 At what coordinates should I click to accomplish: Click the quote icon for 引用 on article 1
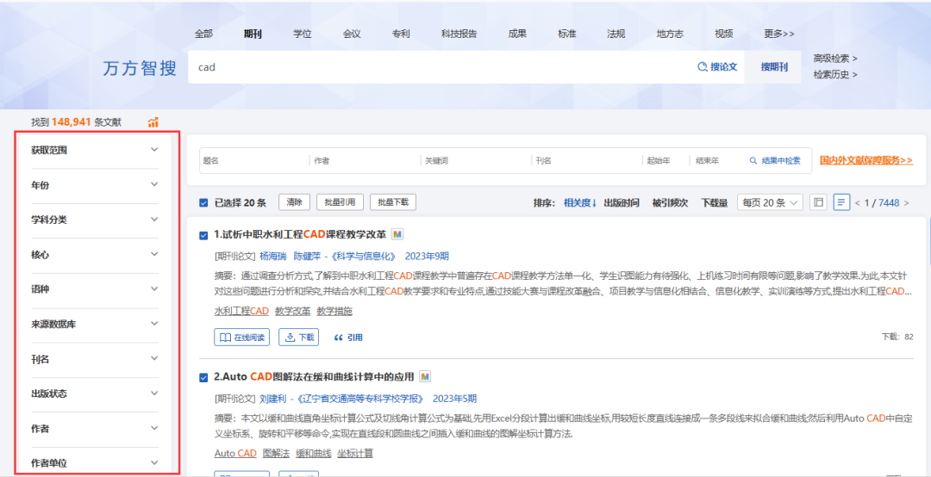point(339,338)
